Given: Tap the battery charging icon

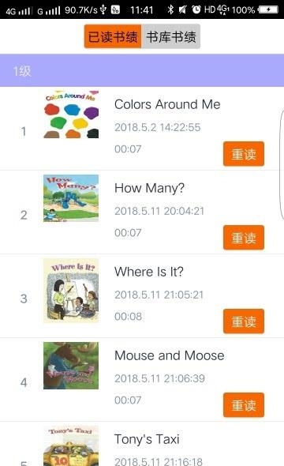Looking at the screenshot, I should 268,9.
